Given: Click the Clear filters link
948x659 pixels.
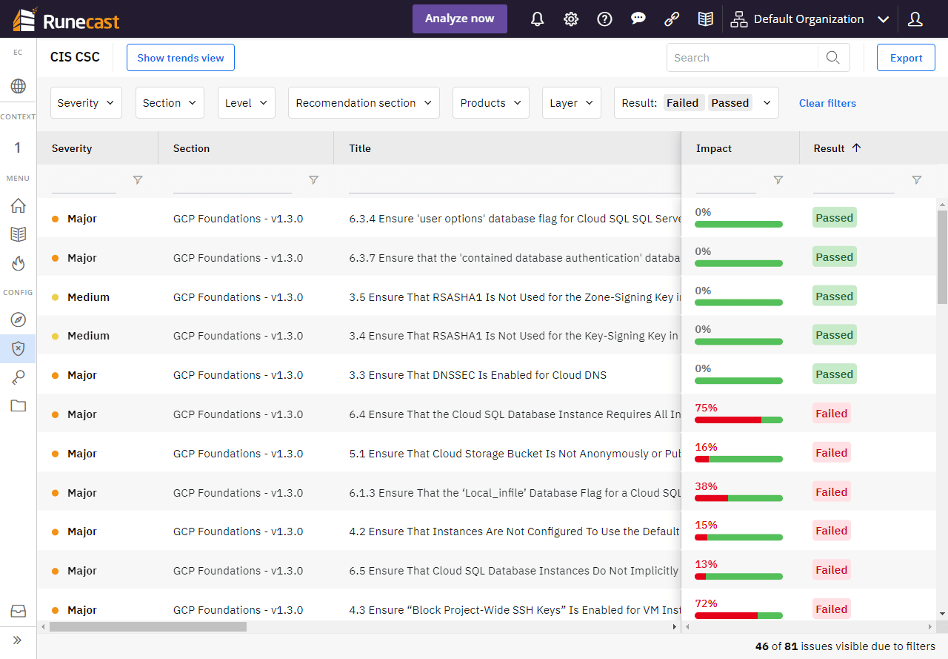Looking at the screenshot, I should tap(827, 103).
